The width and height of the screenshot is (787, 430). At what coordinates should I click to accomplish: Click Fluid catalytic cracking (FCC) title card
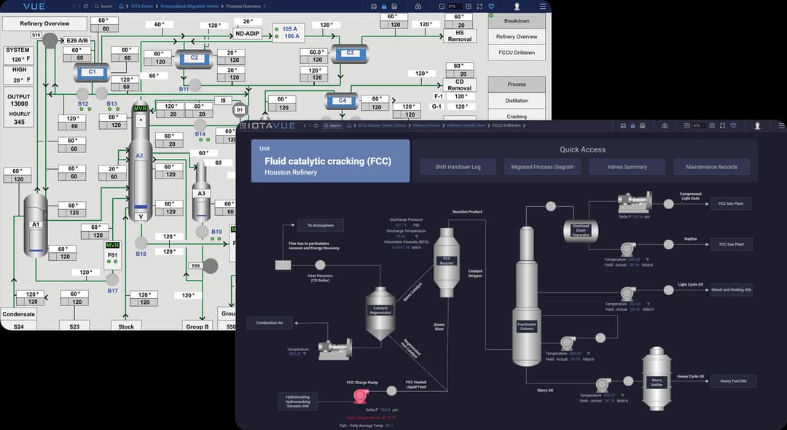330,160
